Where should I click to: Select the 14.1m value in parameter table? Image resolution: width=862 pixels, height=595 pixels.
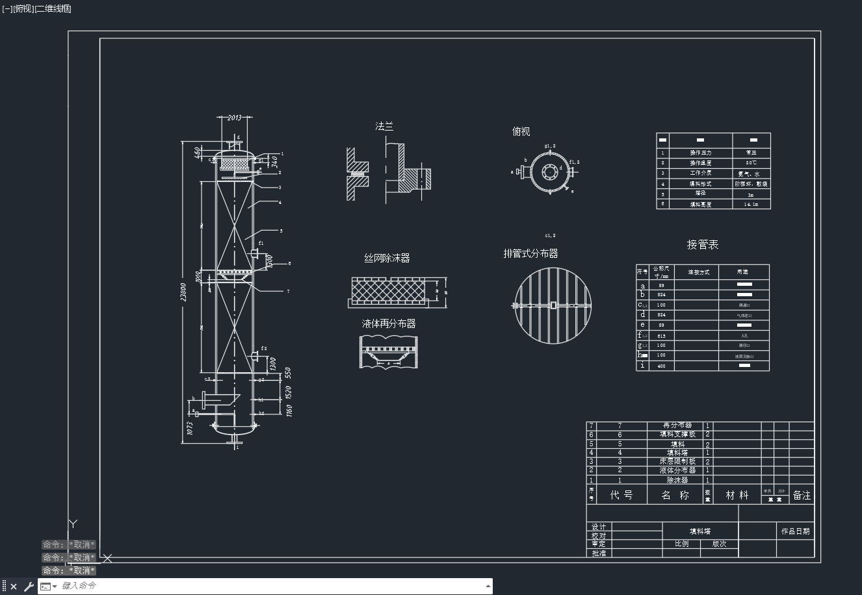pyautogui.click(x=751, y=204)
